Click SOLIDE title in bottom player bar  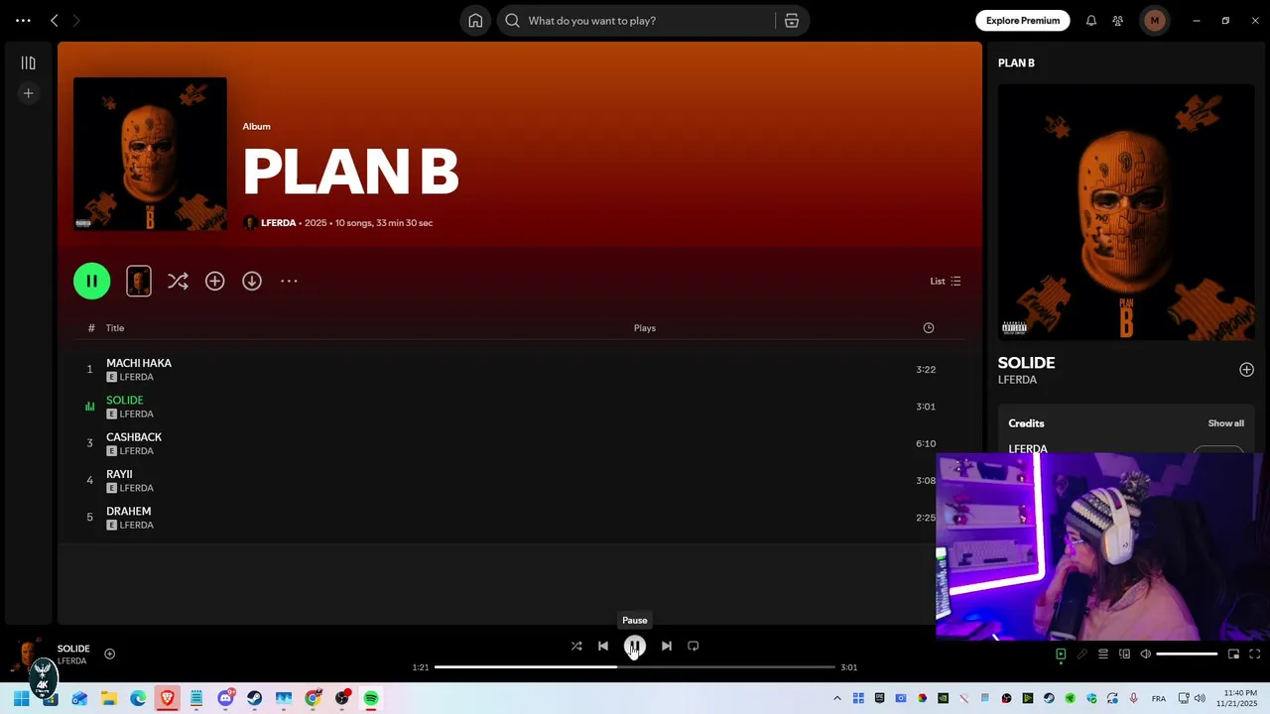click(x=73, y=649)
